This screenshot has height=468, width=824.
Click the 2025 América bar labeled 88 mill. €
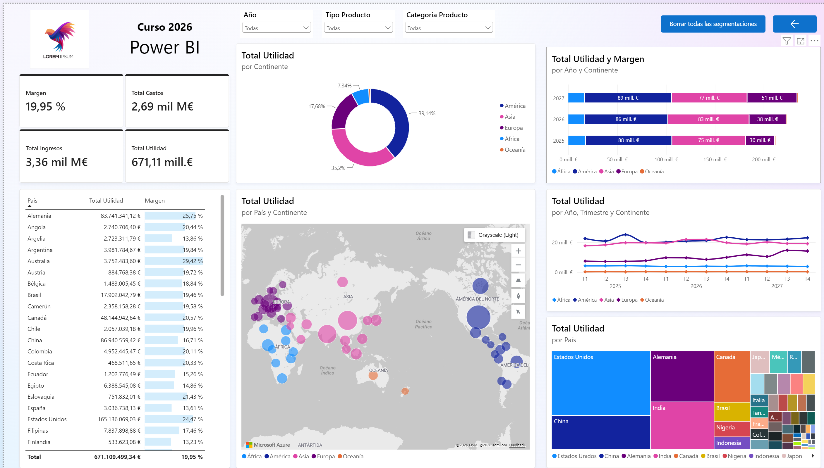(x=628, y=140)
